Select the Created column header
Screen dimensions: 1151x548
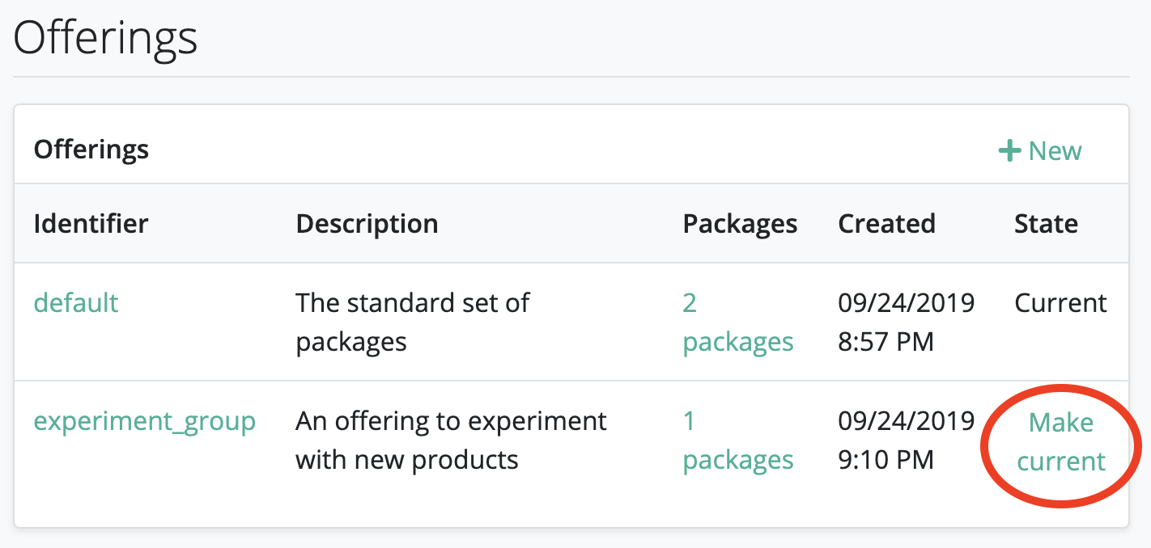pyautogui.click(x=886, y=224)
